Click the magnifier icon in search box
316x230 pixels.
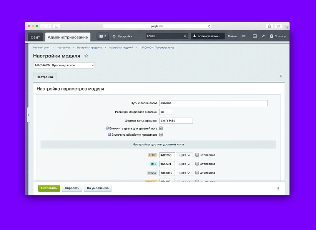pyautogui.click(x=185, y=36)
